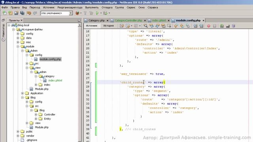Toggle Rectangular Selection icon
Screen dimensions: 253x142
tap(169, 26)
